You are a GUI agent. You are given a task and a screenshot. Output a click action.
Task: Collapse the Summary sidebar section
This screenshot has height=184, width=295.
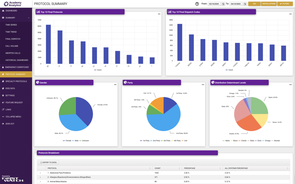click(29, 18)
